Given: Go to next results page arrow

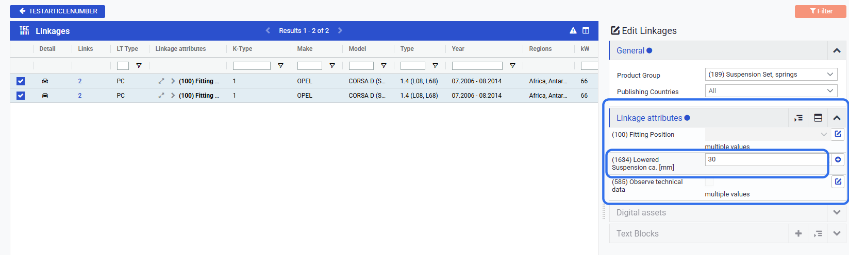Looking at the screenshot, I should tap(340, 31).
